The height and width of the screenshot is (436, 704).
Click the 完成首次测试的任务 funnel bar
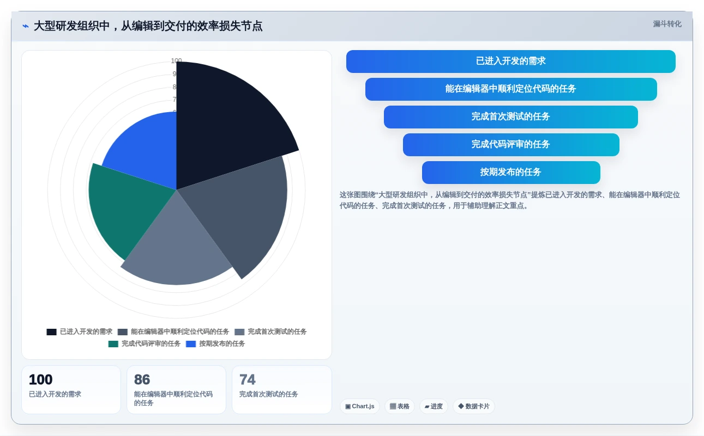click(x=511, y=117)
